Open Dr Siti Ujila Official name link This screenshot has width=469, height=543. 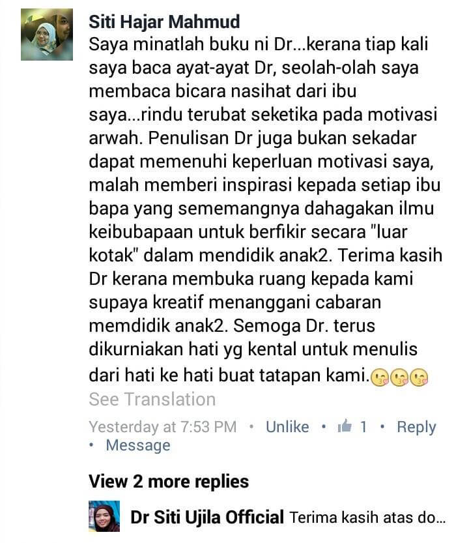click(207, 518)
